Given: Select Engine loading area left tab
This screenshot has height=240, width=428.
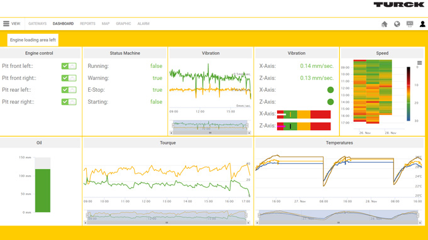Looking at the screenshot, I should pyautogui.click(x=33, y=40).
